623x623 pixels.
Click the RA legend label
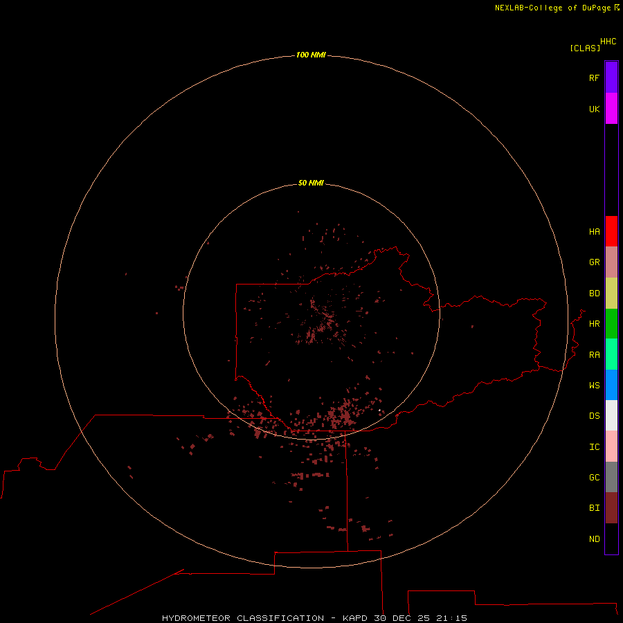594,355
